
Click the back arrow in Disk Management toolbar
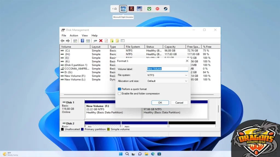62,40
